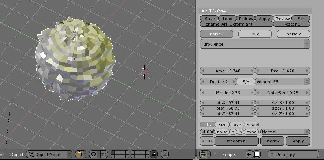
Task: Decrease Depth with its left arrow
Action: click(203, 82)
